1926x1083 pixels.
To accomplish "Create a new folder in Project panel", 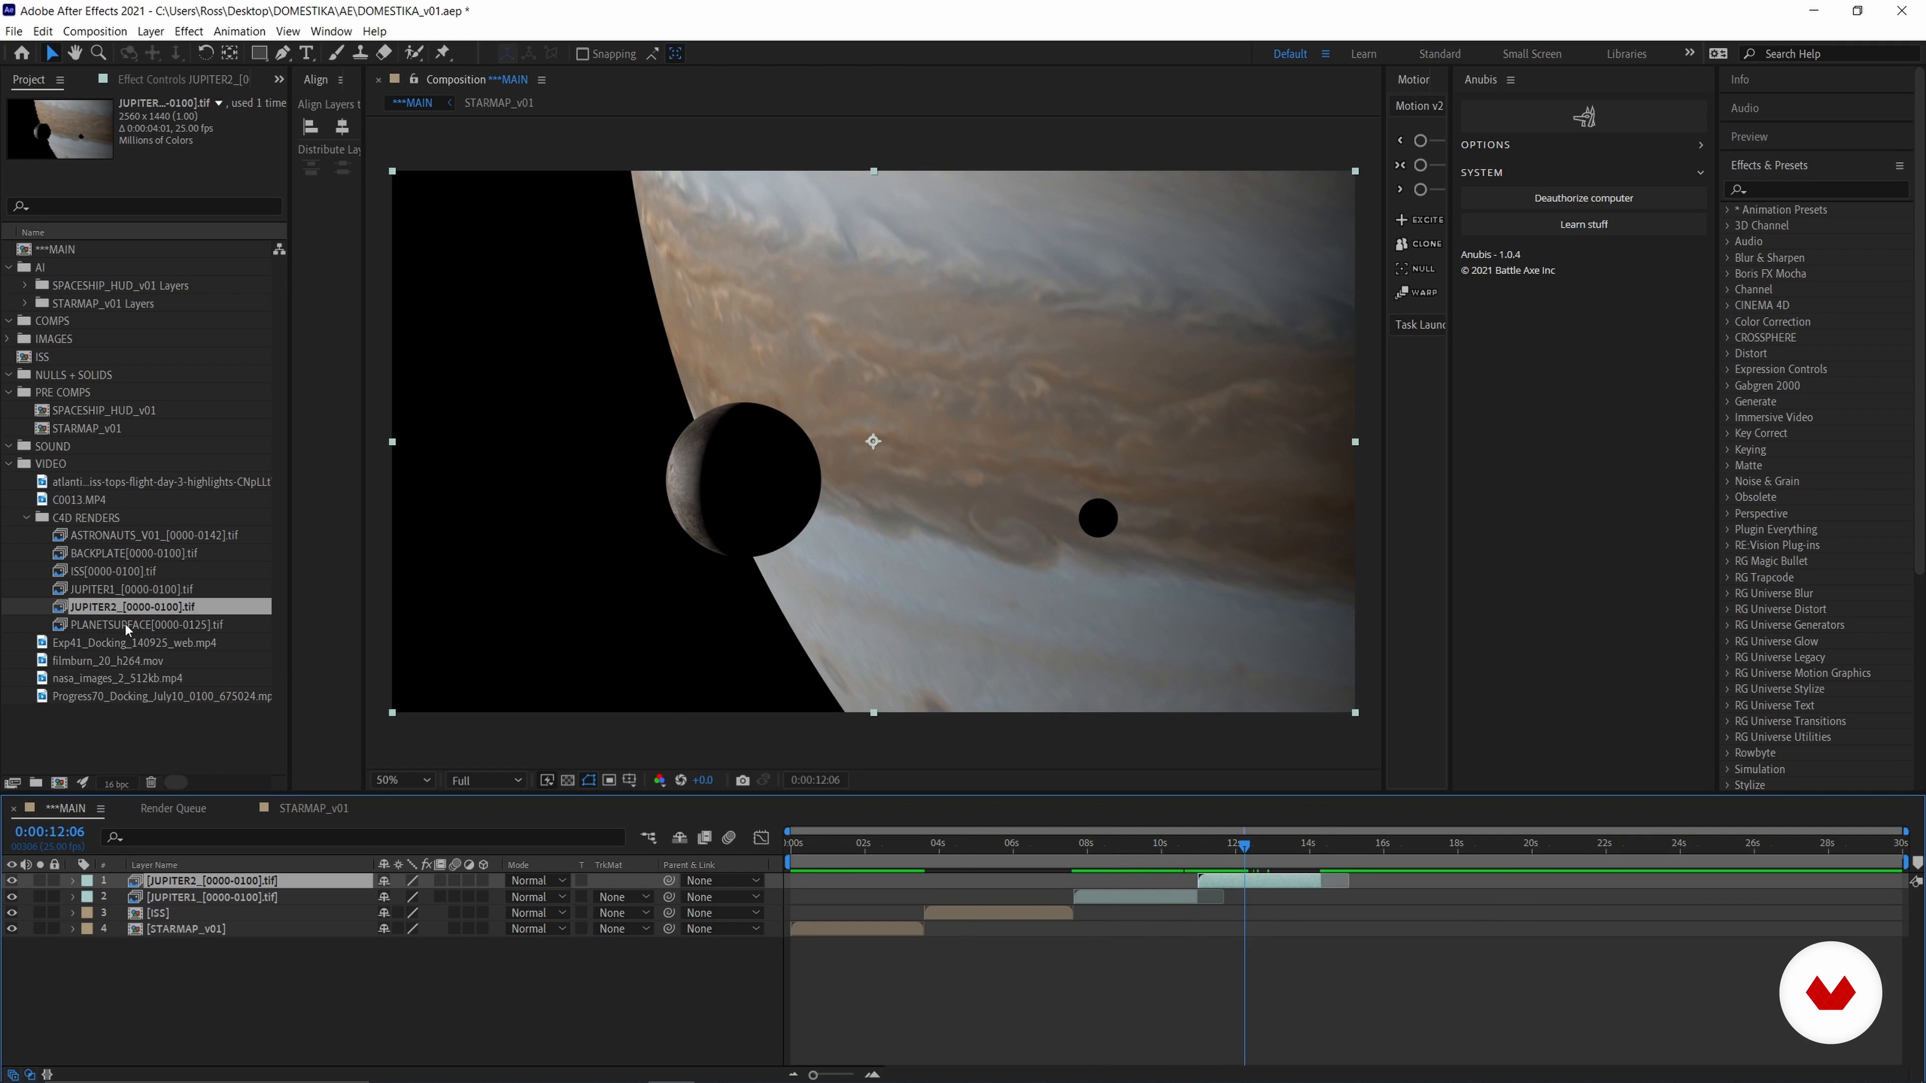I will (35, 783).
